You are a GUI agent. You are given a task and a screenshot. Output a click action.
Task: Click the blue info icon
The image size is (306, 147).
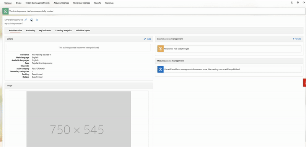point(160,69)
